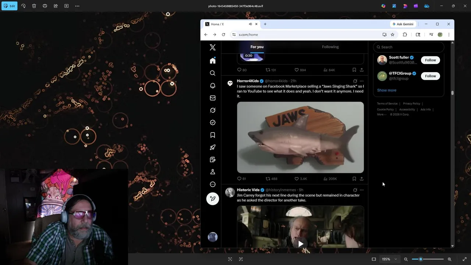Enter fullscreen in Photos viewer

[x=464, y=259]
